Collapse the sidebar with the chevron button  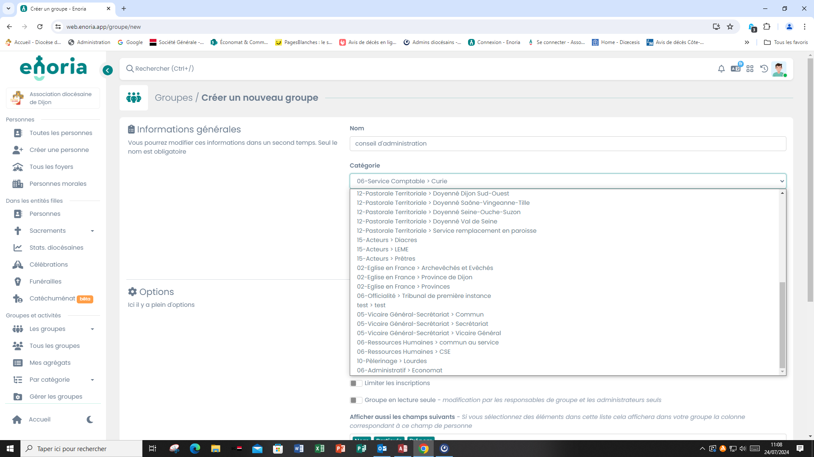(108, 70)
